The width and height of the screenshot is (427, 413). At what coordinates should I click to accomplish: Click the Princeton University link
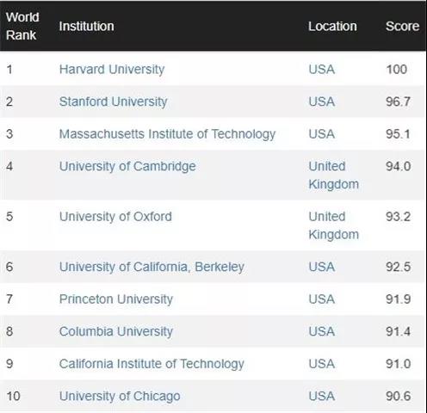click(116, 299)
